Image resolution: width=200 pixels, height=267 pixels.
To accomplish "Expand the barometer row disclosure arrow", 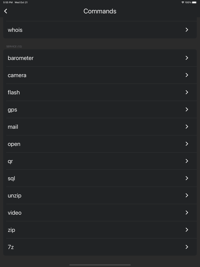I will (x=187, y=58).
